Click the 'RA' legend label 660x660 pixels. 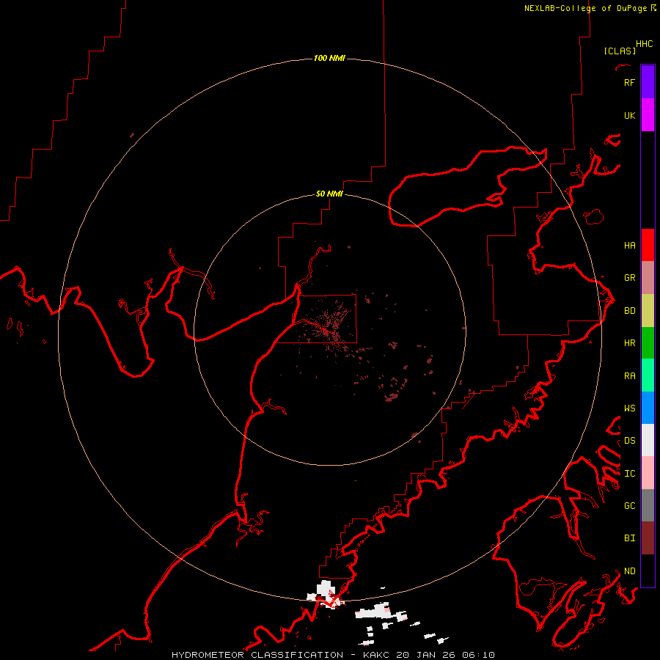630,375
